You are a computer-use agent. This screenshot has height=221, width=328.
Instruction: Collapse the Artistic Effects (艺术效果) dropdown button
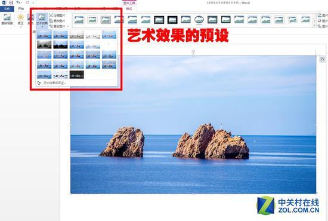pyautogui.click(x=42, y=20)
